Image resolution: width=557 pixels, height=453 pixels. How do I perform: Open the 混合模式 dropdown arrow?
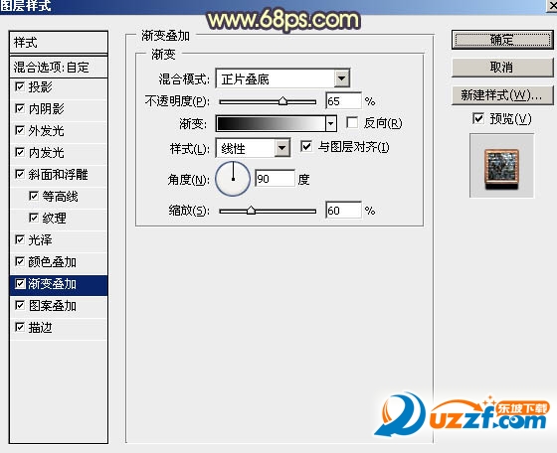click(342, 78)
